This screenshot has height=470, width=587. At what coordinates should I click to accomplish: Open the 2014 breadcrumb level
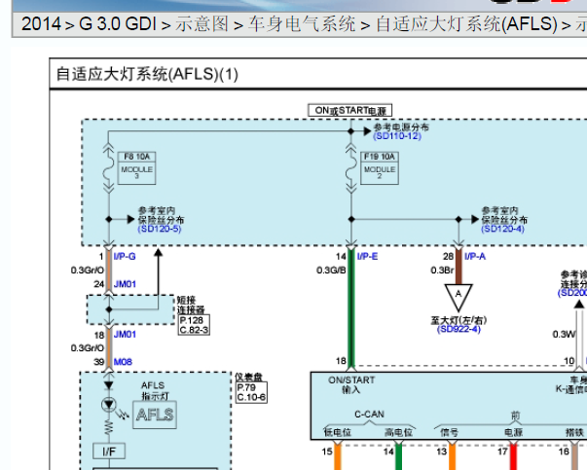[41, 24]
